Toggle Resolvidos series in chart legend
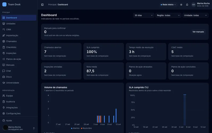This screenshot has width=212, height=133. [x=86, y=128]
